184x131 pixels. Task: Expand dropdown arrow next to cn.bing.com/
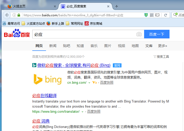(x=89, y=83)
